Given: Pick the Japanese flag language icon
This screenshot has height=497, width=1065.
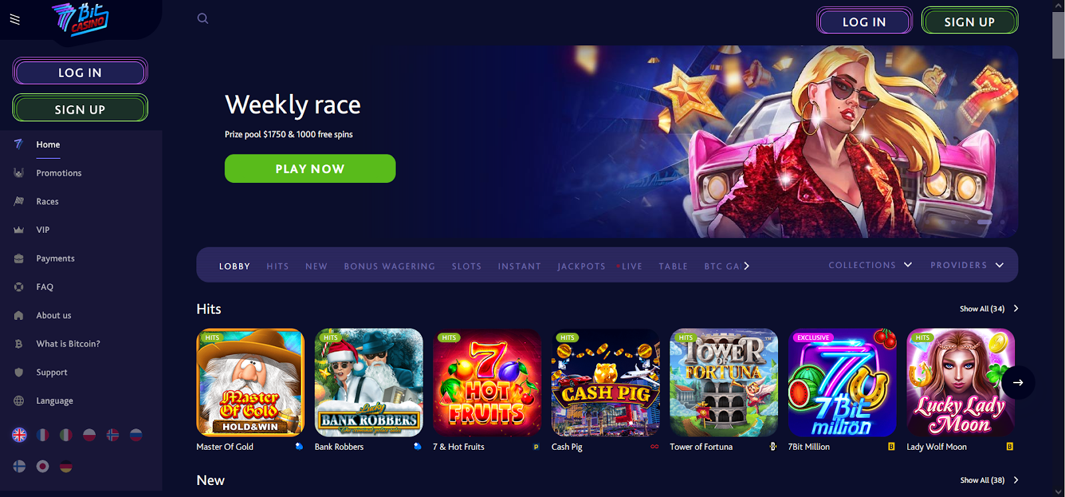Looking at the screenshot, I should pyautogui.click(x=43, y=466).
